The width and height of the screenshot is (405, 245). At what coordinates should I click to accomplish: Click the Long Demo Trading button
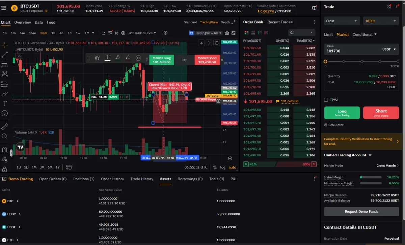pos(342,113)
